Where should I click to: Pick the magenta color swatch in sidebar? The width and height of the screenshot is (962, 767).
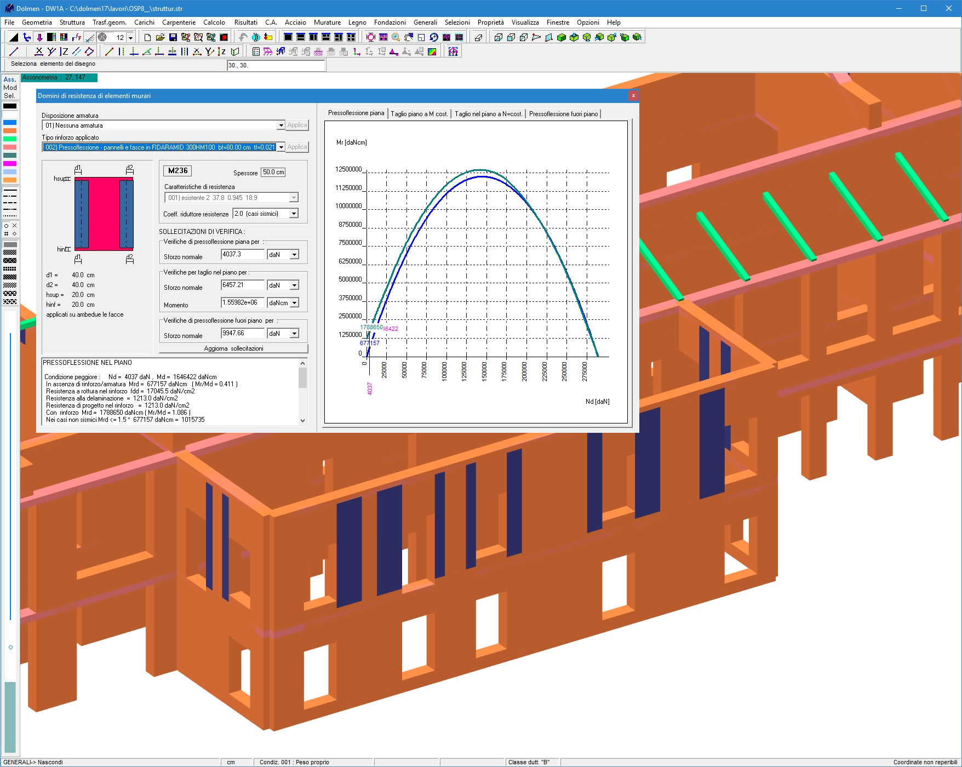(10, 164)
